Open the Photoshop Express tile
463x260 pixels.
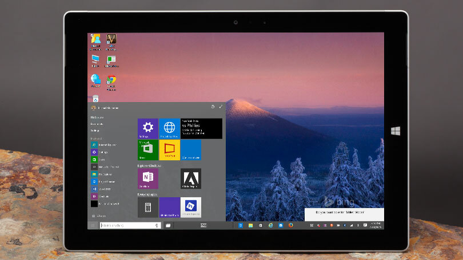[x=190, y=207]
